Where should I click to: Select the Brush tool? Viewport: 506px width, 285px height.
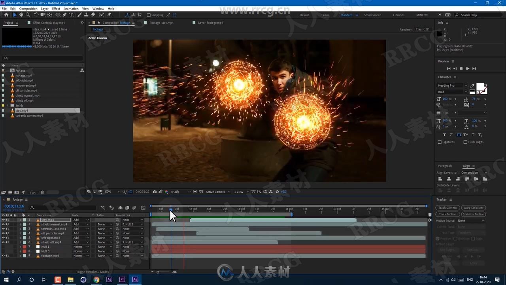point(79,15)
